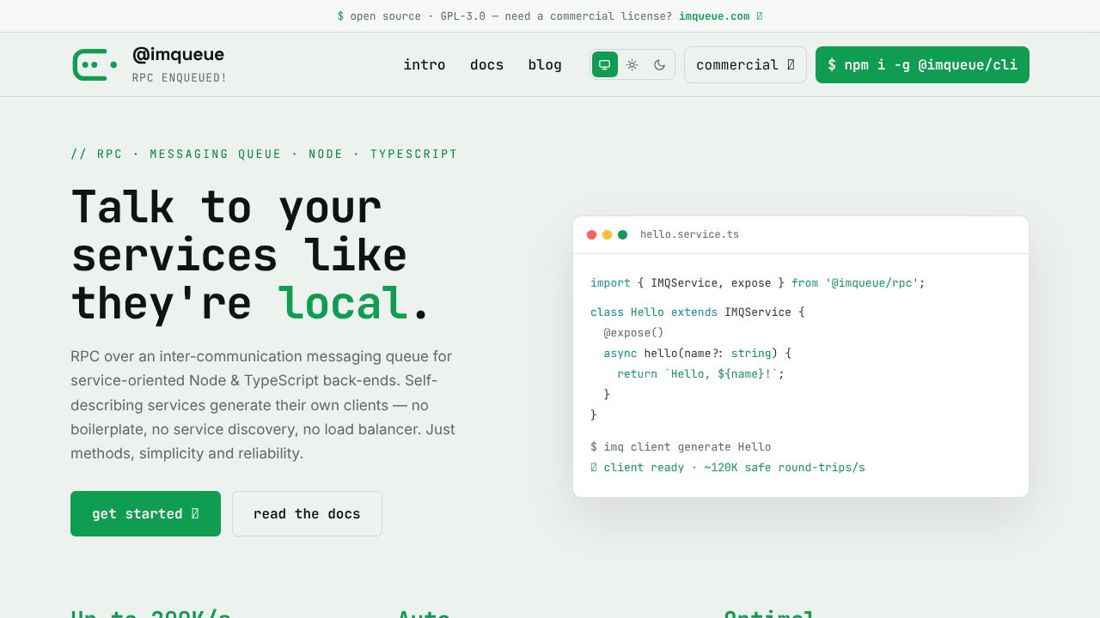Image resolution: width=1100 pixels, height=618 pixels.
Task: Click the get started button
Action: [x=145, y=513]
